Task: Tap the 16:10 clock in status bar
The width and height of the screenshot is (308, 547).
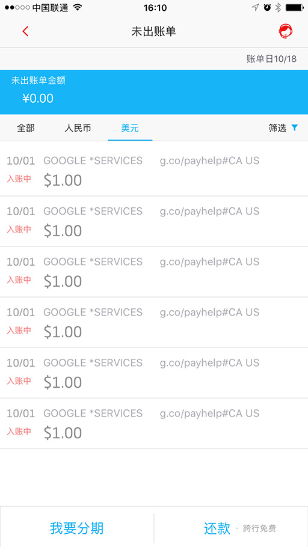Action: click(x=155, y=7)
